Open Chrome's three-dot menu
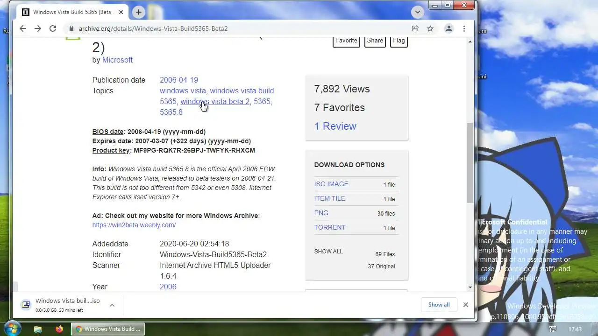The image size is (598, 336). click(464, 28)
